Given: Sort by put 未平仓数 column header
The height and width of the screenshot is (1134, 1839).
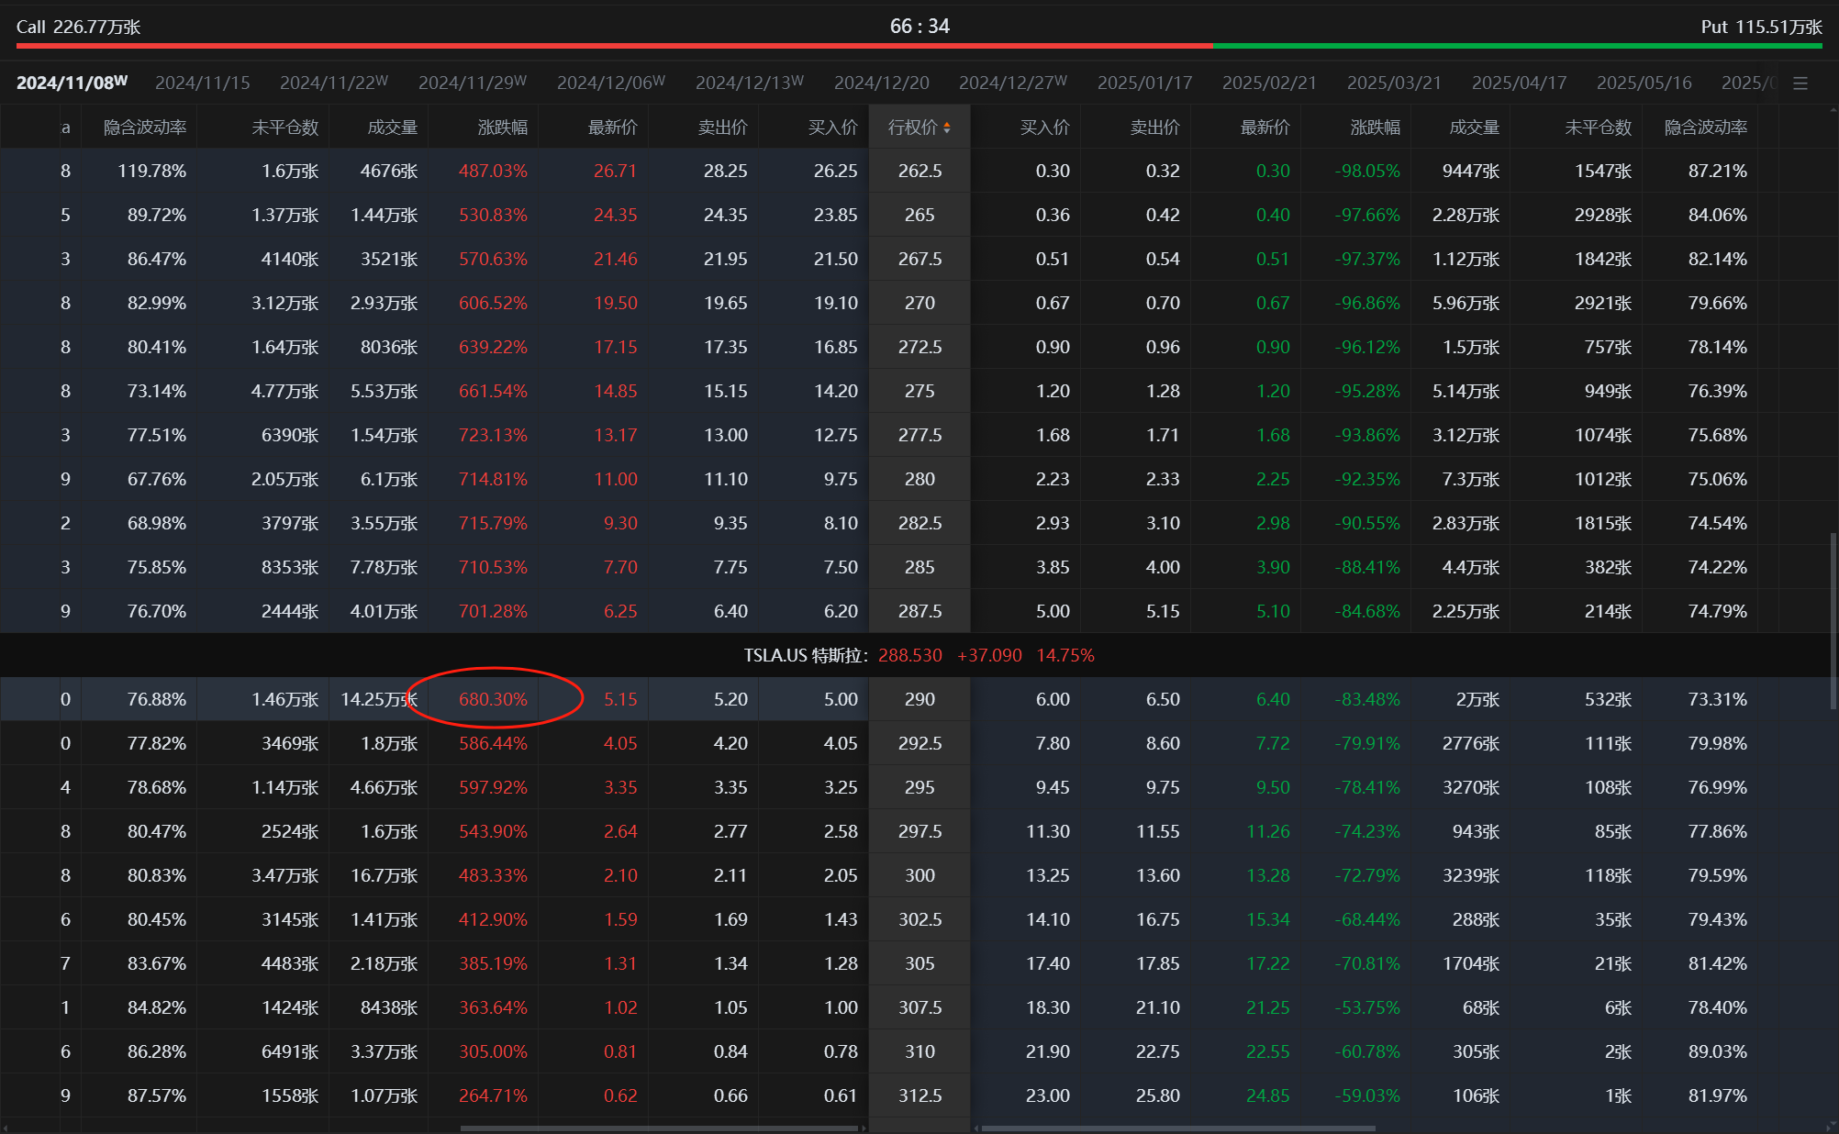Looking at the screenshot, I should (1597, 128).
